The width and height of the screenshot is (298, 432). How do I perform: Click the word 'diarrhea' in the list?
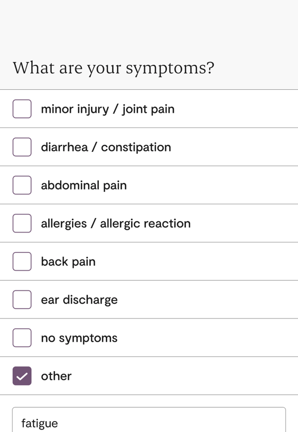(65, 147)
